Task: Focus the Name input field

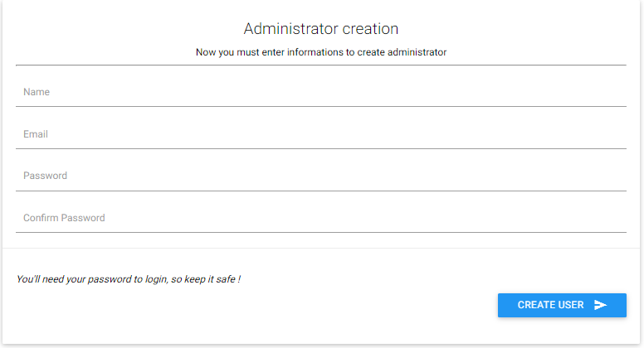Action: 320,92
